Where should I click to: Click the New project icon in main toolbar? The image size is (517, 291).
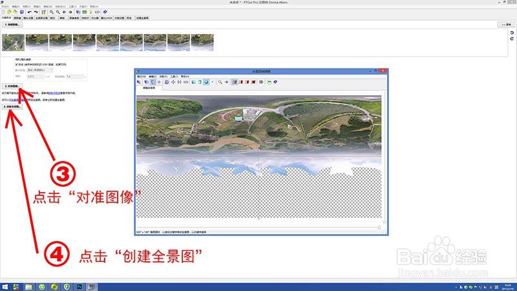(x=3, y=12)
